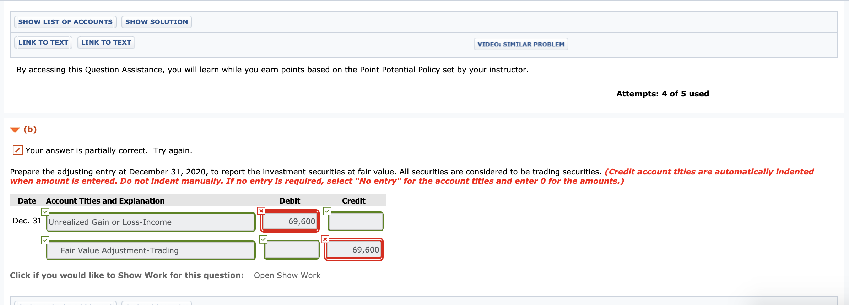Screen dimensions: 849x305
Task: Open the VIDEO: SIMILAR PROBLEM resource
Action: (x=520, y=44)
